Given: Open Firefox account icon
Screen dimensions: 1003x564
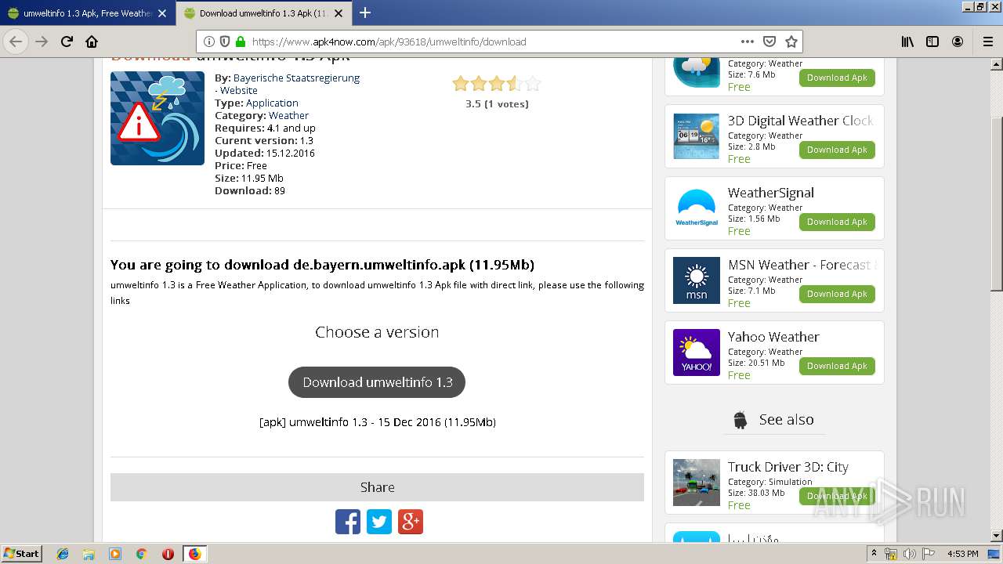Looking at the screenshot, I should (958, 42).
